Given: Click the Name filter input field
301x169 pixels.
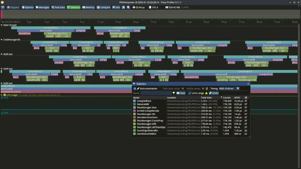Looking at the screenshot, I should [x=156, y=93].
